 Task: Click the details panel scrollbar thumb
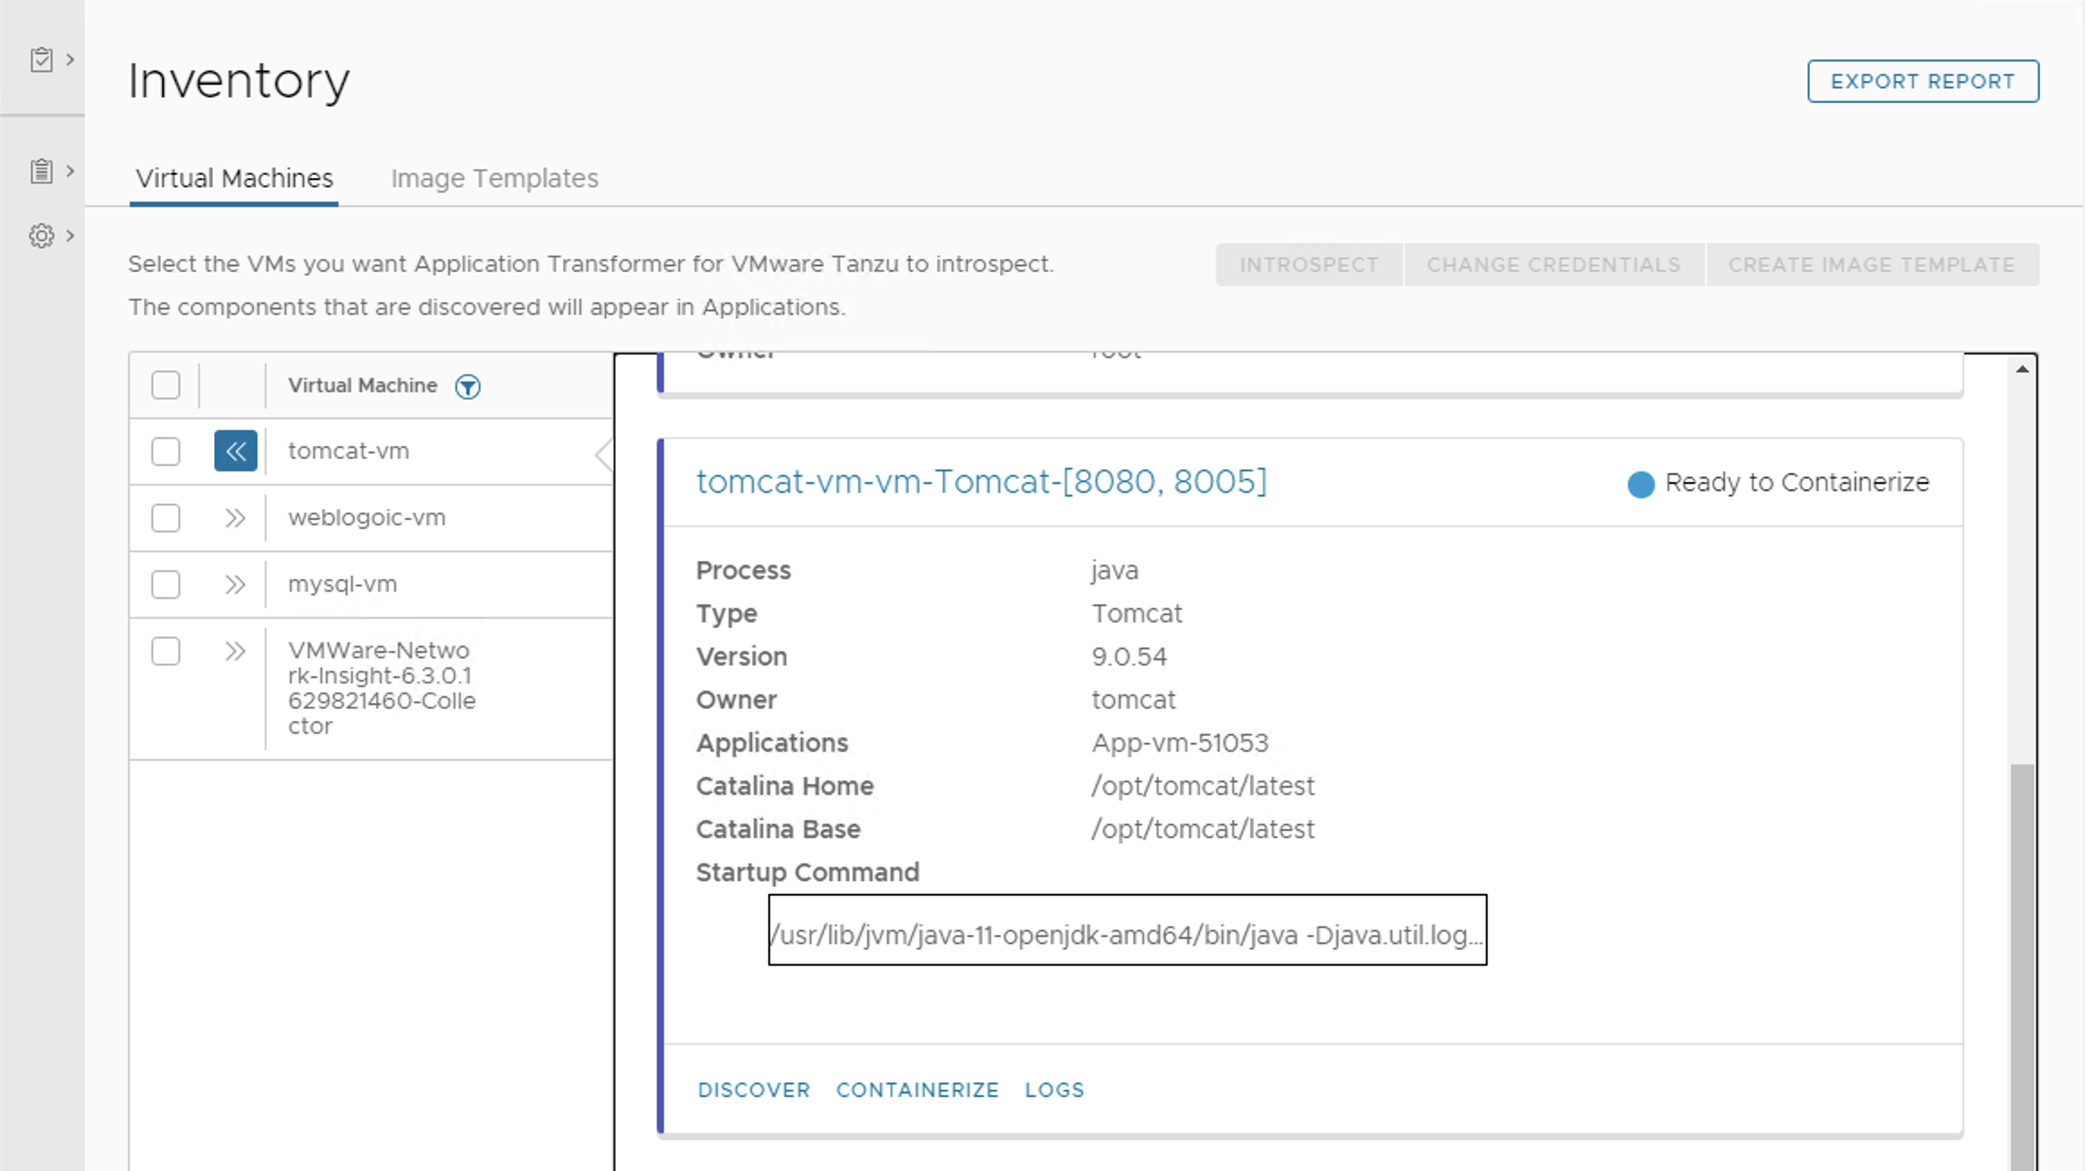[x=2022, y=967]
